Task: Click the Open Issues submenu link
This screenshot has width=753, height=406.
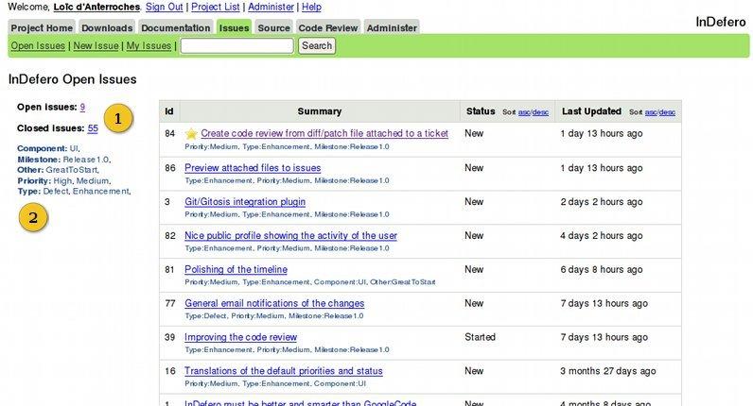Action: [38, 45]
